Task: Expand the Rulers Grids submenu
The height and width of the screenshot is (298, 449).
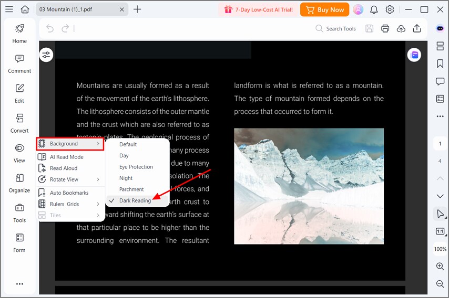Action: 70,204
